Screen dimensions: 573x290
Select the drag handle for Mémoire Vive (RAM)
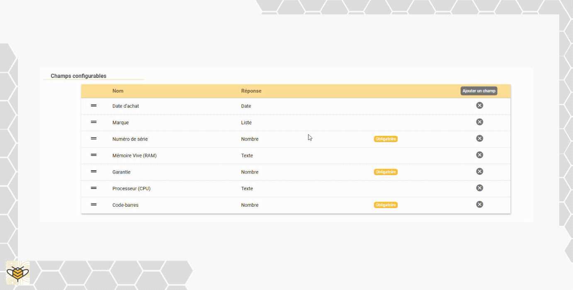[x=94, y=155]
